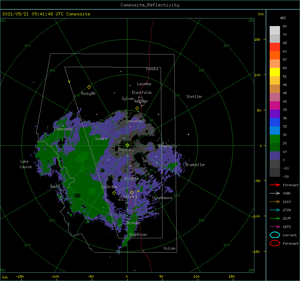Pick the bright green 20-30 dBZ band
The height and width of the screenshot is (281, 300).
[275, 139]
